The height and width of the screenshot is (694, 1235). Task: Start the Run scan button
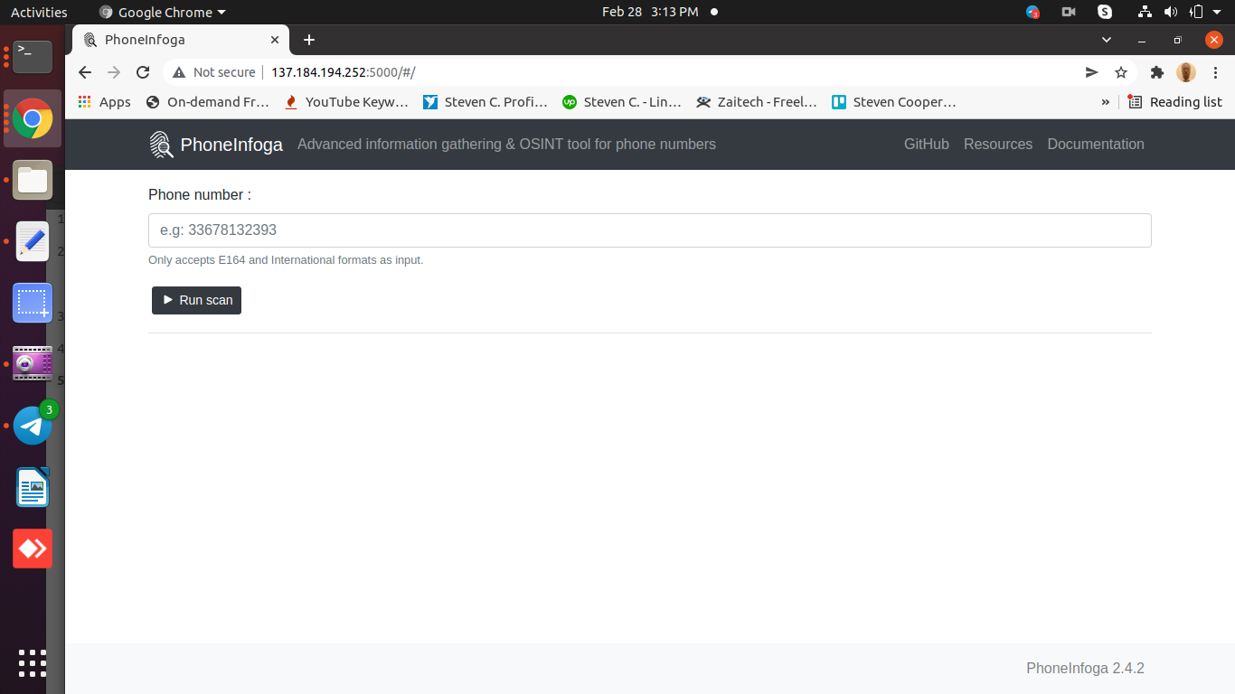pos(196,300)
